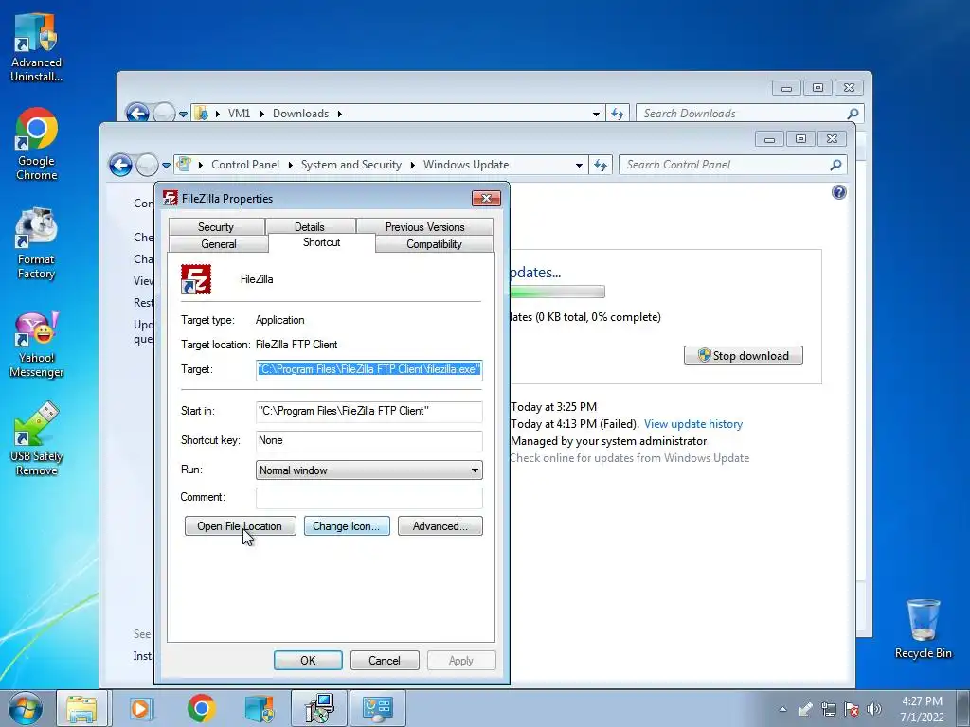
Task: Go forward in Control Panel window
Action: pyautogui.click(x=147, y=165)
